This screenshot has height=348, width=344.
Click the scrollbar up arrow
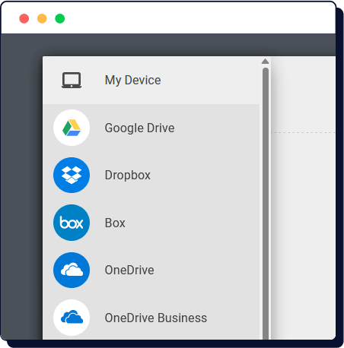coord(265,62)
